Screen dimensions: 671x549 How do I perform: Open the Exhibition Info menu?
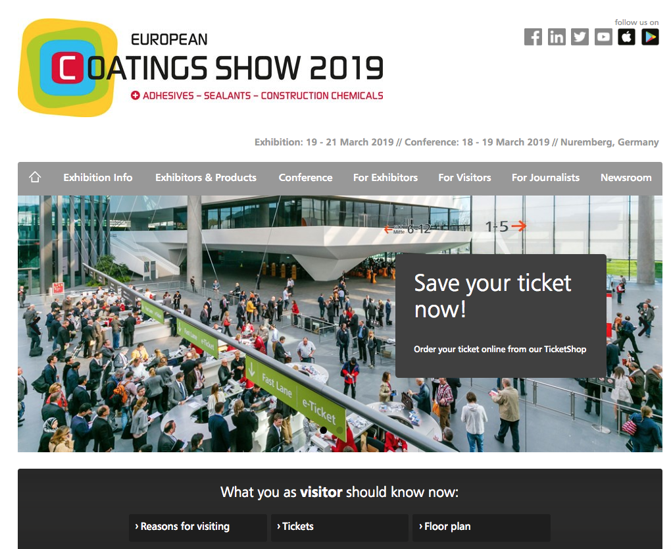click(x=98, y=178)
